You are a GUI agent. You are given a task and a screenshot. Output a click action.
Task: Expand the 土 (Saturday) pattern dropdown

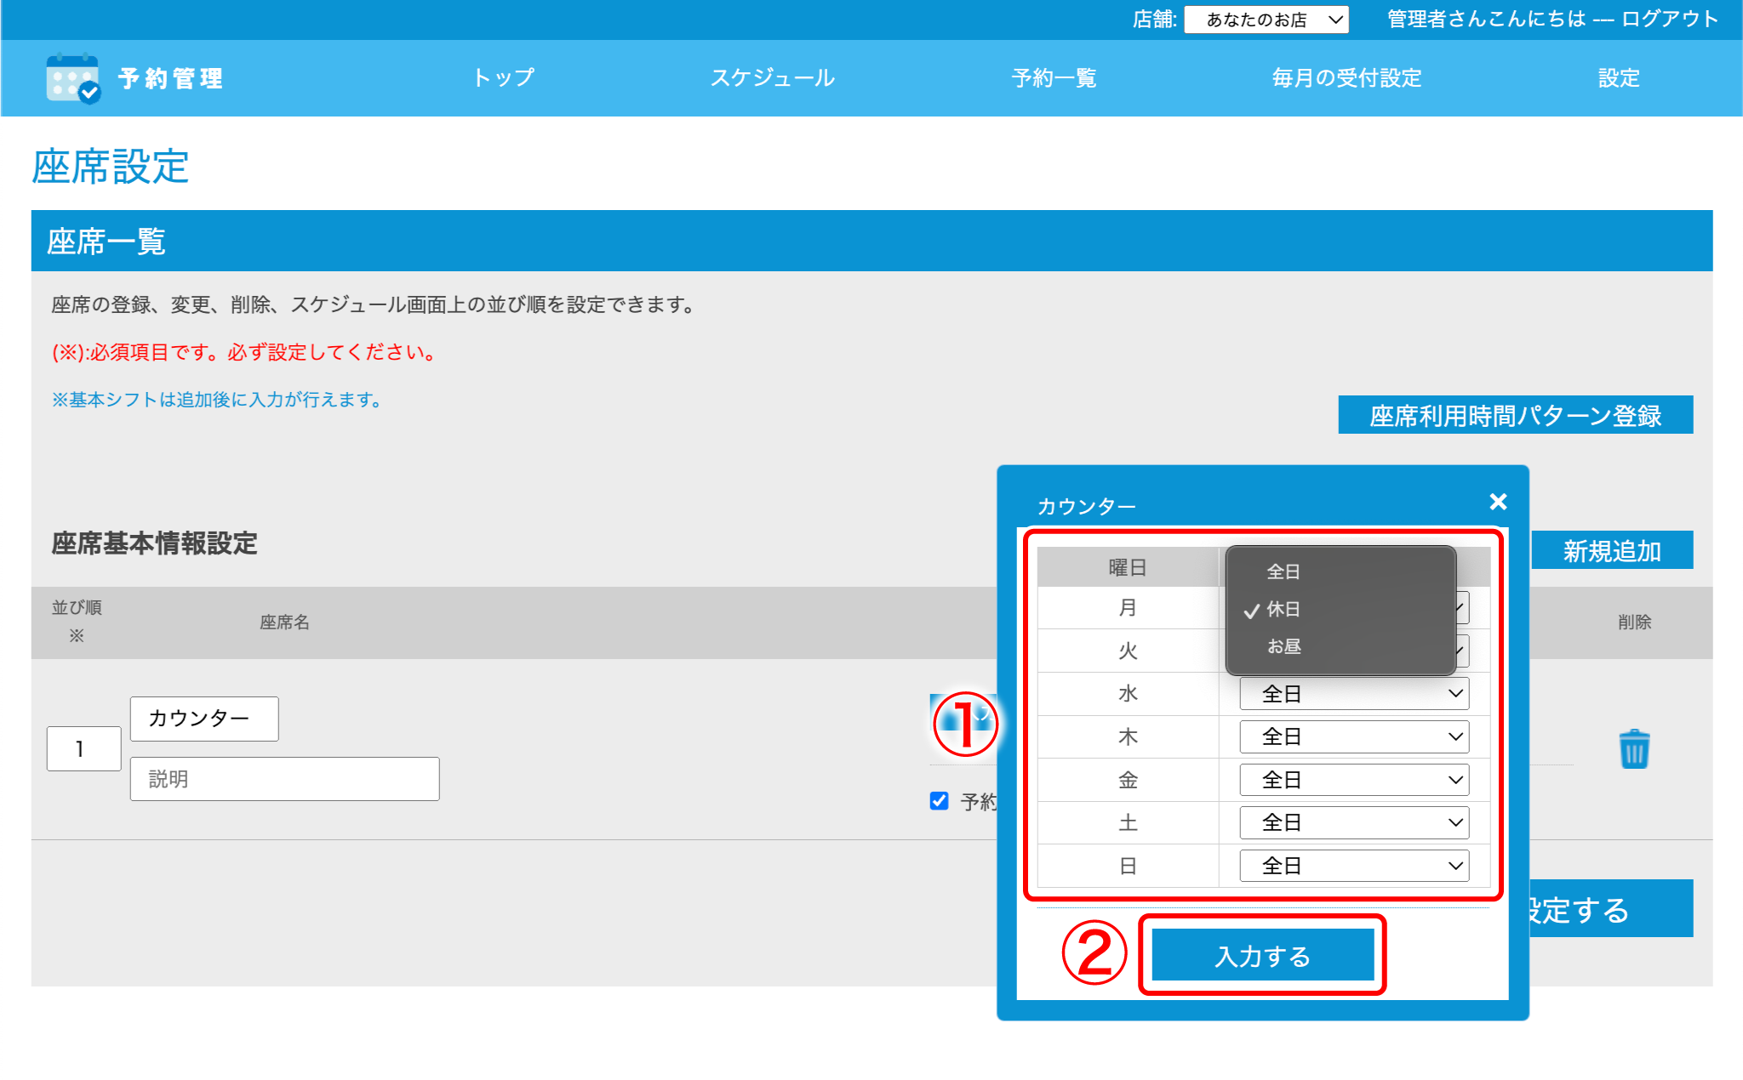pyautogui.click(x=1353, y=822)
